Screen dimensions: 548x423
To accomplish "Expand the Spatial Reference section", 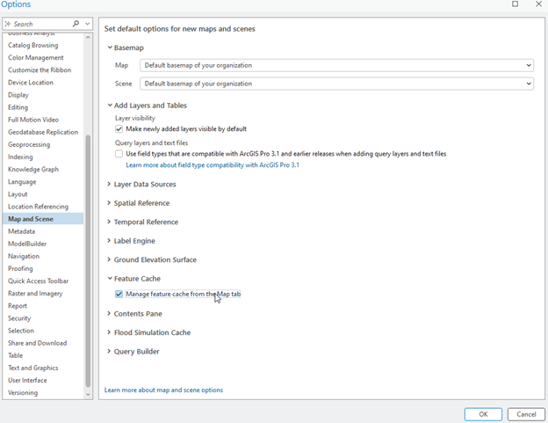I will coord(109,203).
